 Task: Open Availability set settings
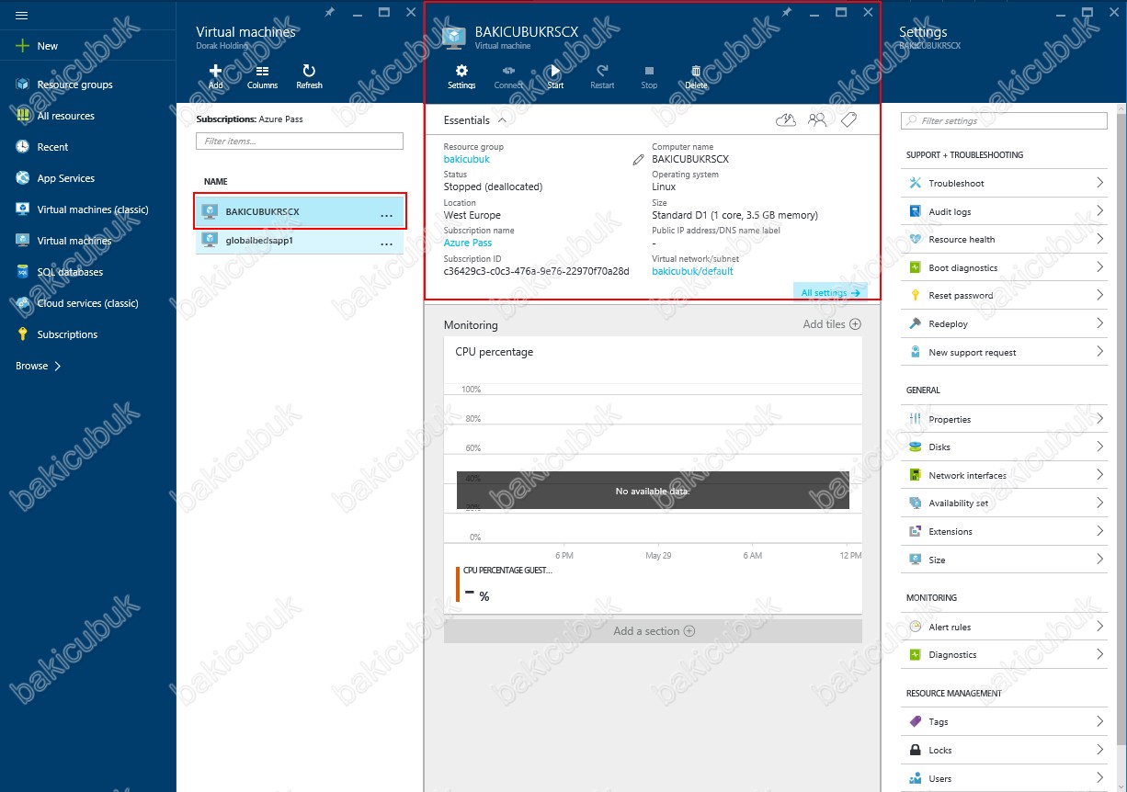click(1006, 503)
